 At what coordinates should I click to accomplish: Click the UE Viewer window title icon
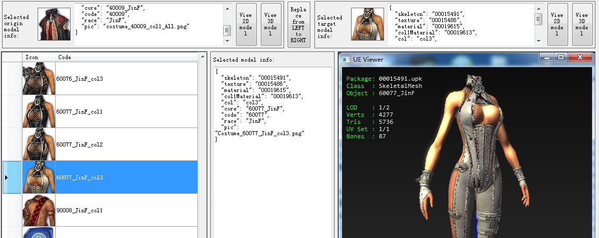(x=346, y=60)
